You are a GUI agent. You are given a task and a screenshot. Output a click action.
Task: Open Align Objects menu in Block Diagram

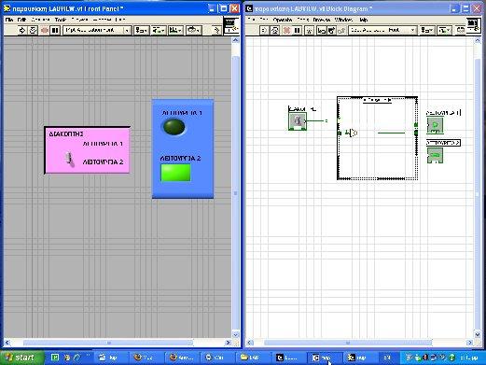(x=426, y=30)
